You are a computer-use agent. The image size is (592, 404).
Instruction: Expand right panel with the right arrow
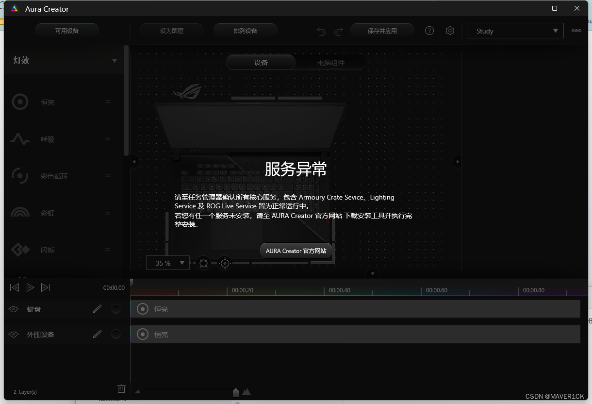[457, 162]
